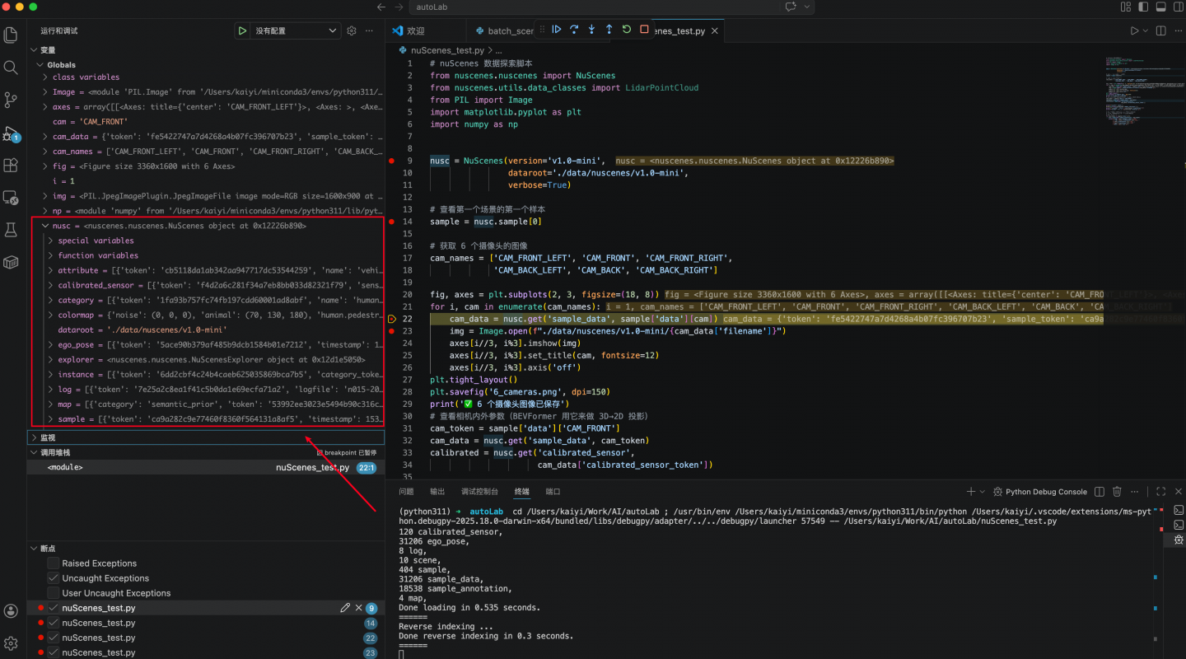Stop debugging with the red square
This screenshot has height=659, width=1186.
(644, 30)
